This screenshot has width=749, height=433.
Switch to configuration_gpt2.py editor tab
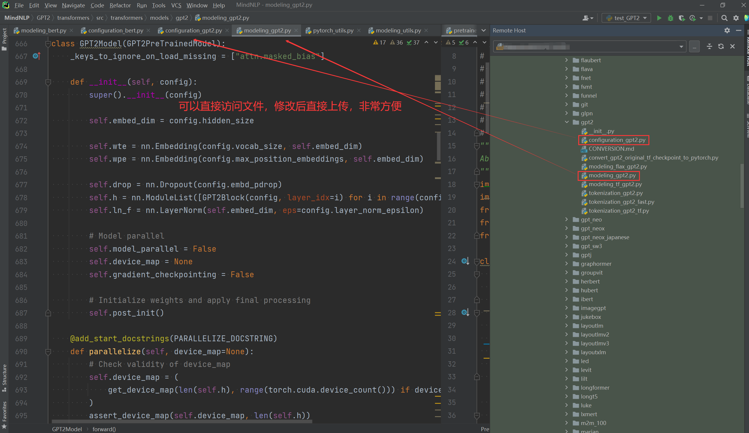pos(193,30)
